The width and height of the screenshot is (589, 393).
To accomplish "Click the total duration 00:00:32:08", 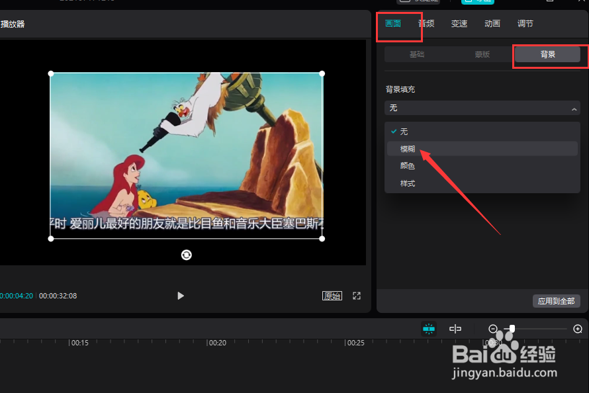I will [x=58, y=296].
